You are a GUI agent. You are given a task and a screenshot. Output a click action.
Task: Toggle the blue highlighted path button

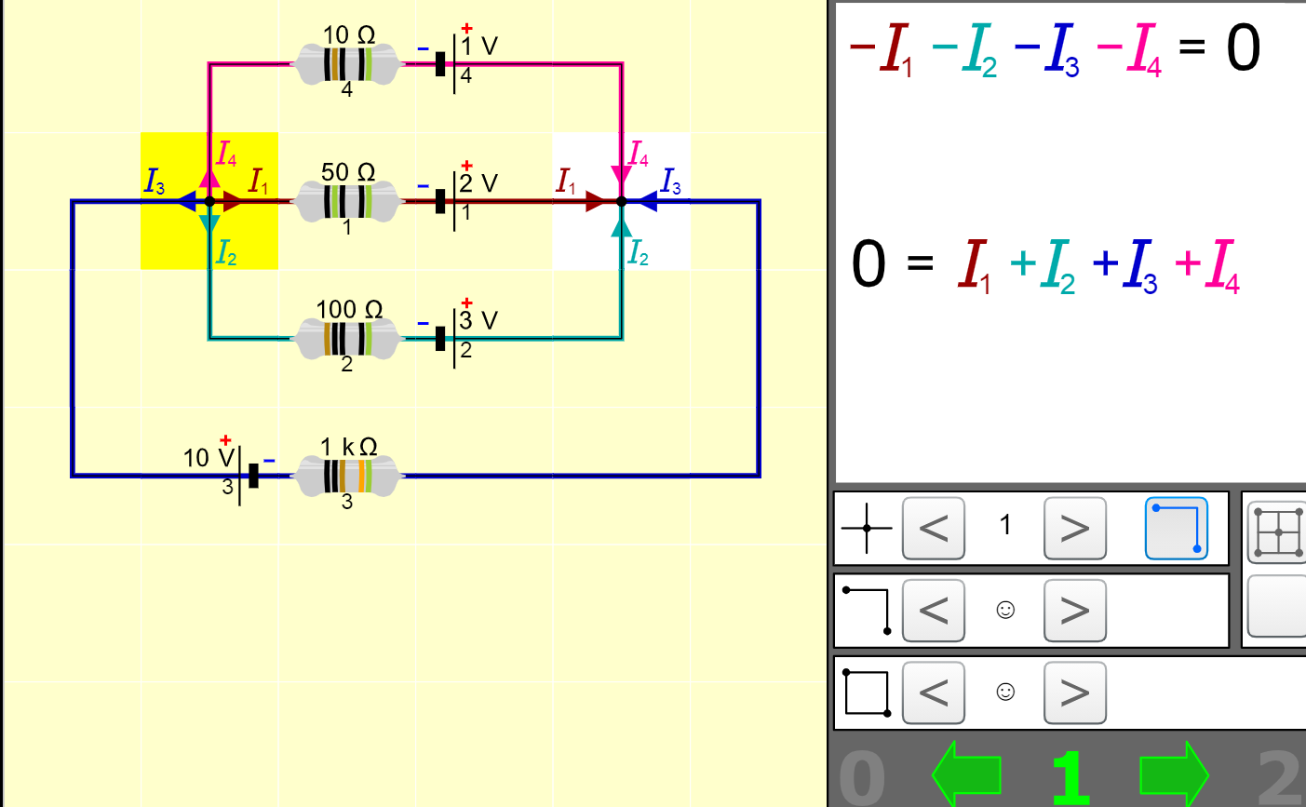pos(1176,529)
